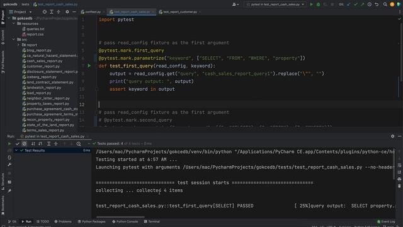Open the Event Log

click(x=386, y=221)
